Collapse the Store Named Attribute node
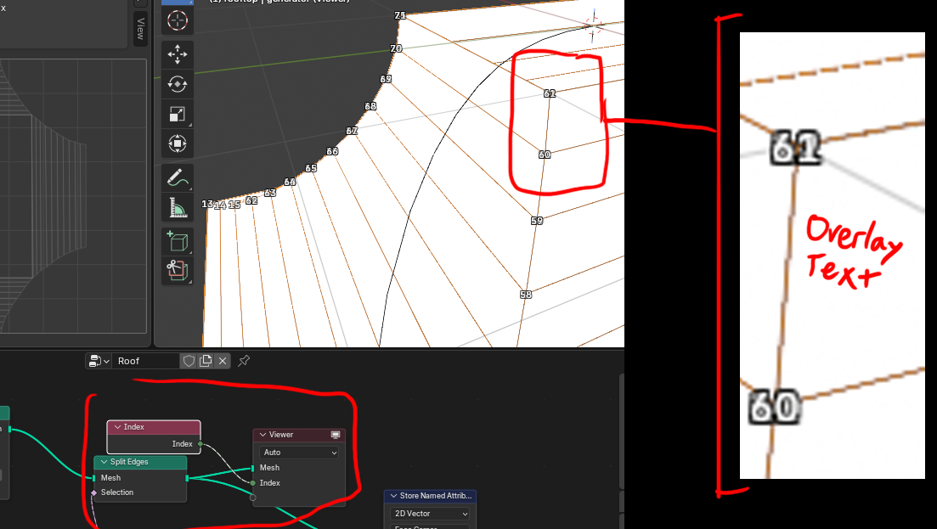937x529 pixels. [394, 496]
